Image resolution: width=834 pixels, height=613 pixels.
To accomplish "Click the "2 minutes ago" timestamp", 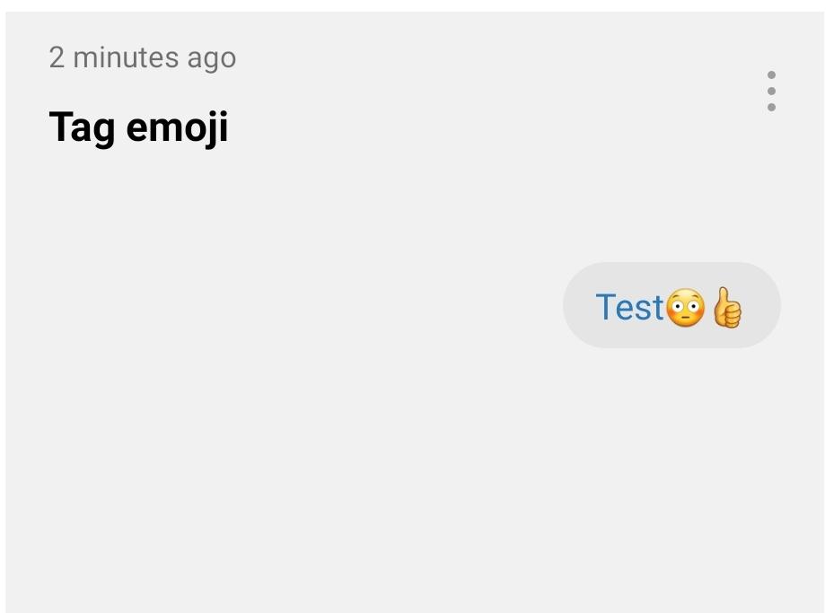I will click(x=142, y=57).
